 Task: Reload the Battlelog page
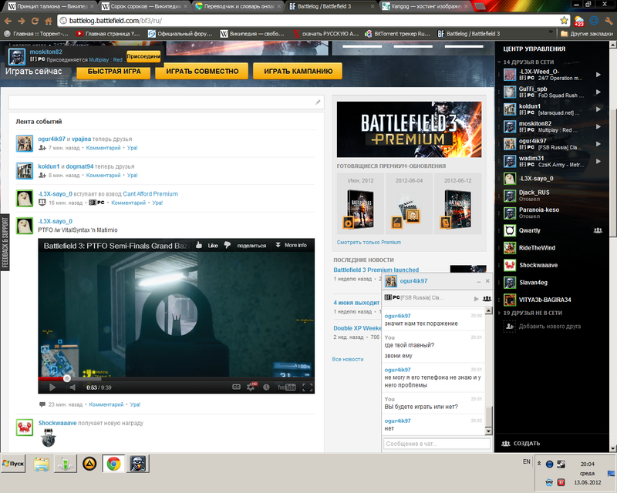[35, 21]
